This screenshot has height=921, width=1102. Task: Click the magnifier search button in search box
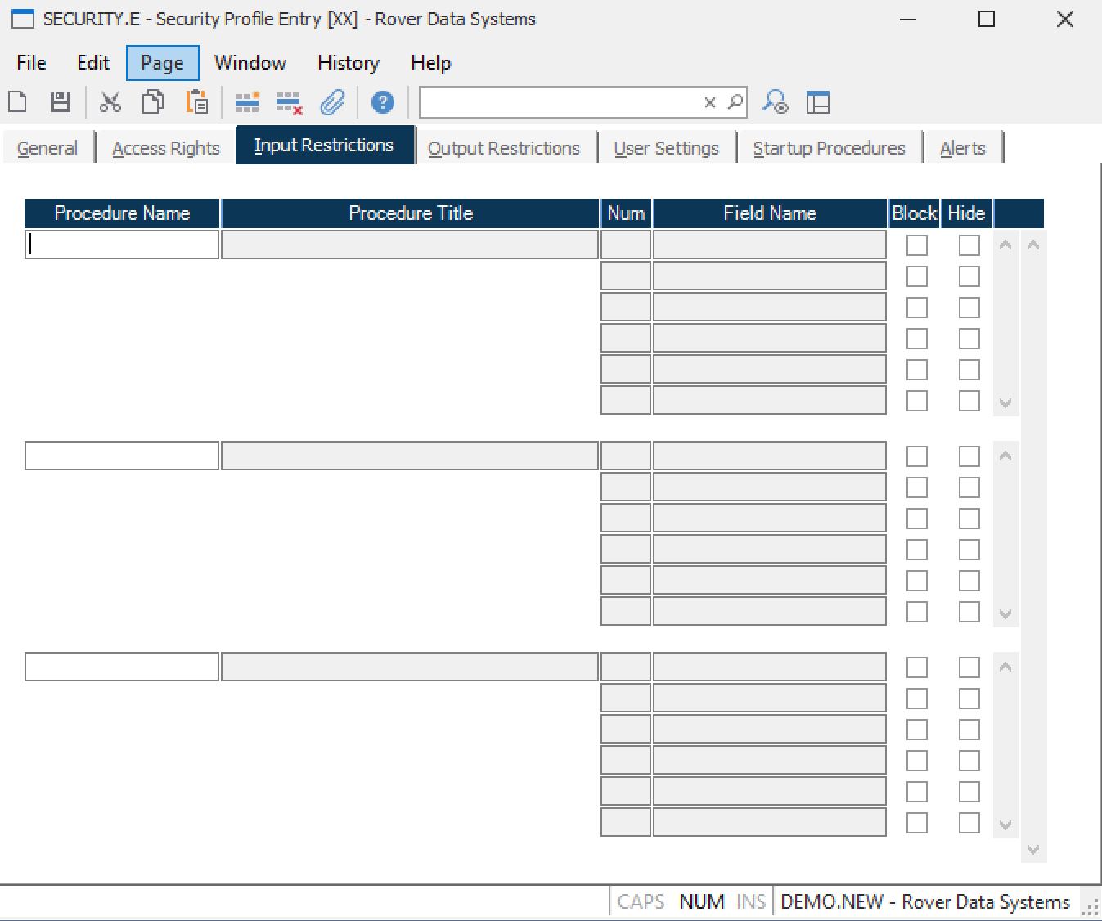point(735,102)
